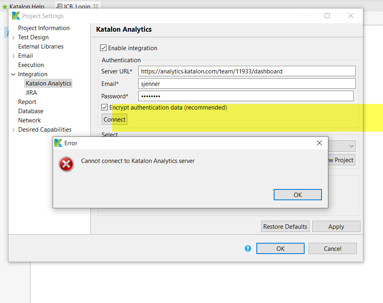Screen dimensions: 383x303
Task: Click the partially hidden New Project button
Action: [342, 160]
